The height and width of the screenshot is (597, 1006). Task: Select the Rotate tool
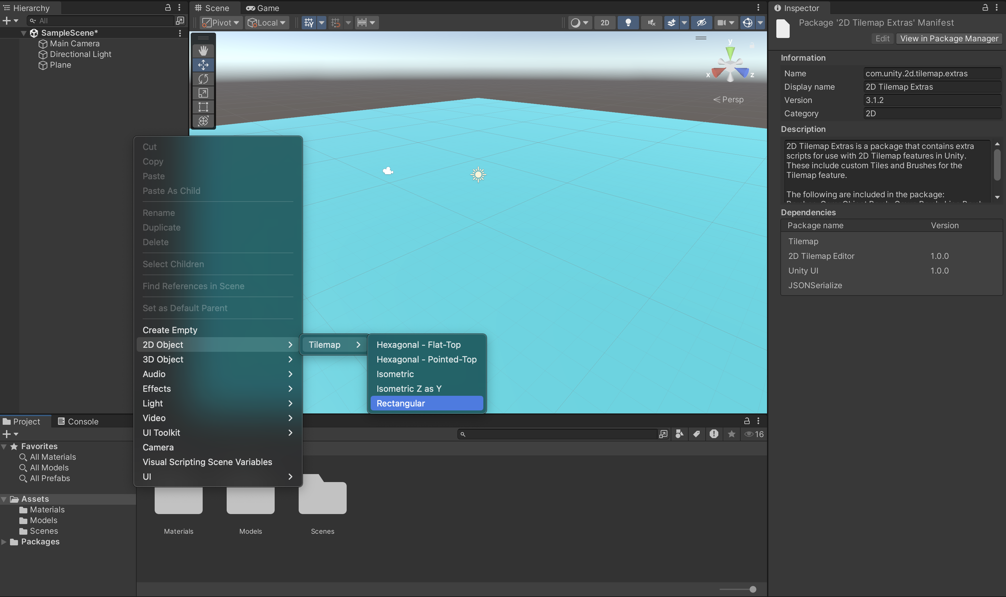click(x=203, y=79)
